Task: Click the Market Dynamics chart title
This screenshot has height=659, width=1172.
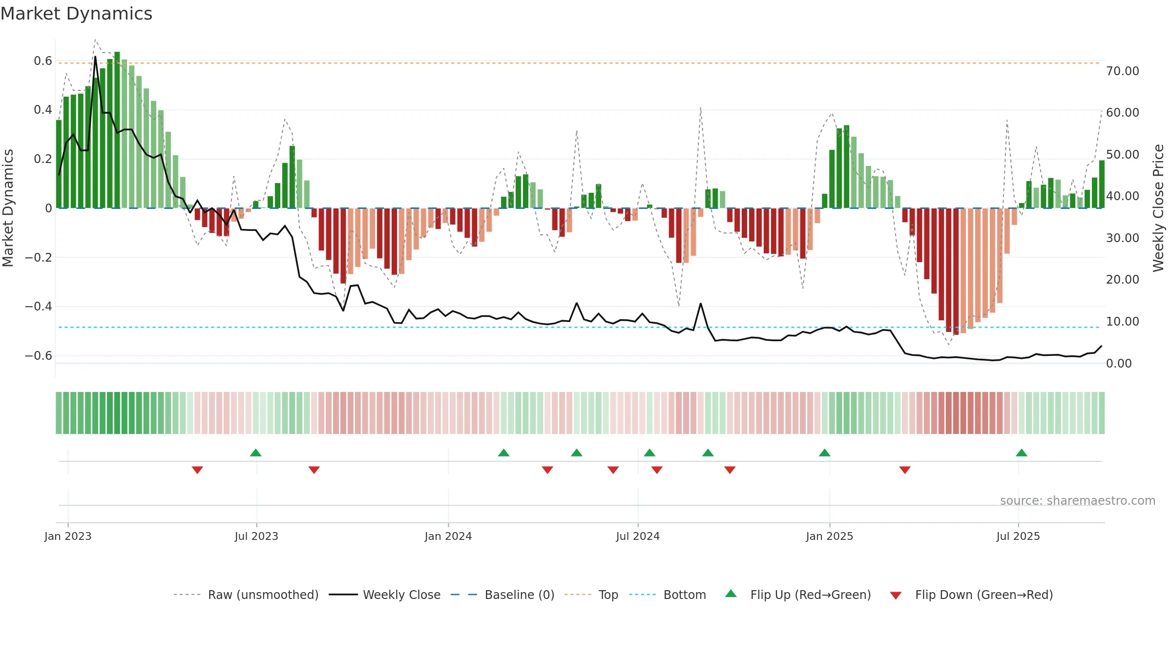Action: [x=76, y=14]
